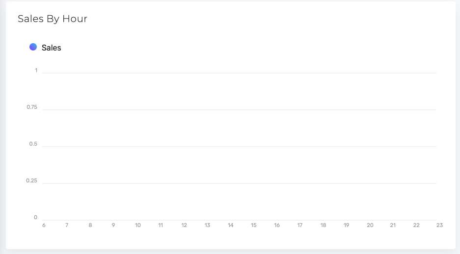Screen dimensions: 460x254
Task: Select hour 7 on the x-axis
Action: (x=67, y=225)
